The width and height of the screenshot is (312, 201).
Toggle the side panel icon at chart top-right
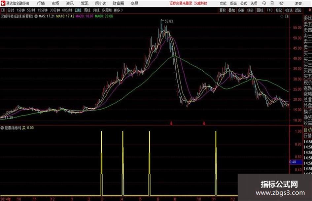pyautogui.click(x=287, y=17)
